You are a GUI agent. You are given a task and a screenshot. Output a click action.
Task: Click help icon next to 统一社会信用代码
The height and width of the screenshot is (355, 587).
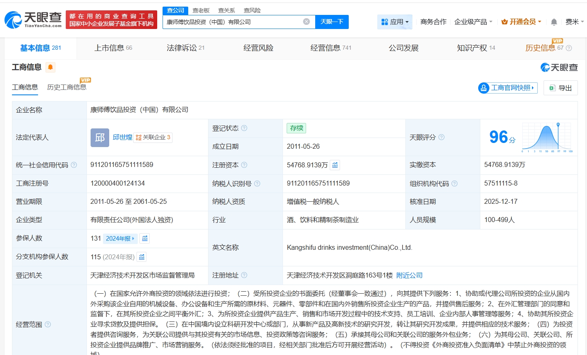point(74,165)
